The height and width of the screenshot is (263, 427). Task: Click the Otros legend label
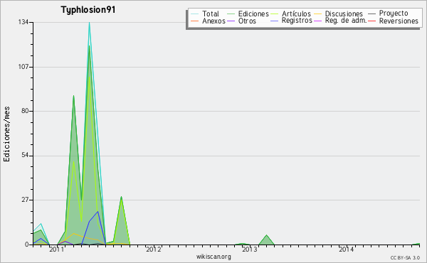[247, 21]
